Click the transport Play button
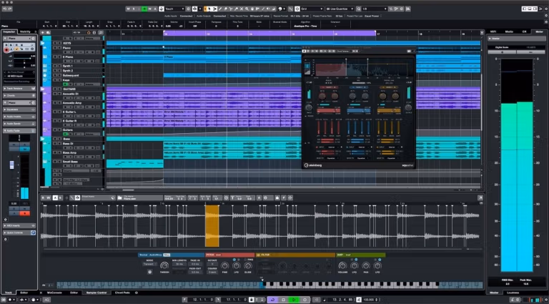This screenshot has height=304, width=549. click(x=294, y=300)
